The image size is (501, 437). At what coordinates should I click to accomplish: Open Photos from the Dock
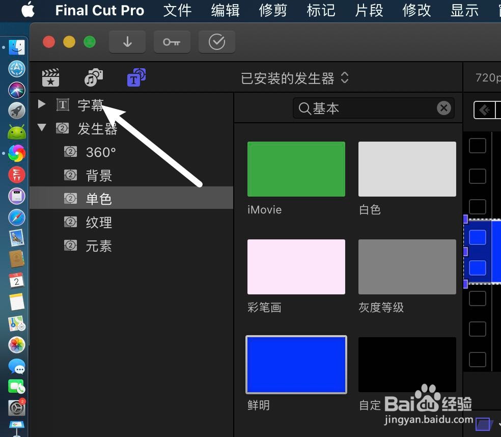point(17,345)
